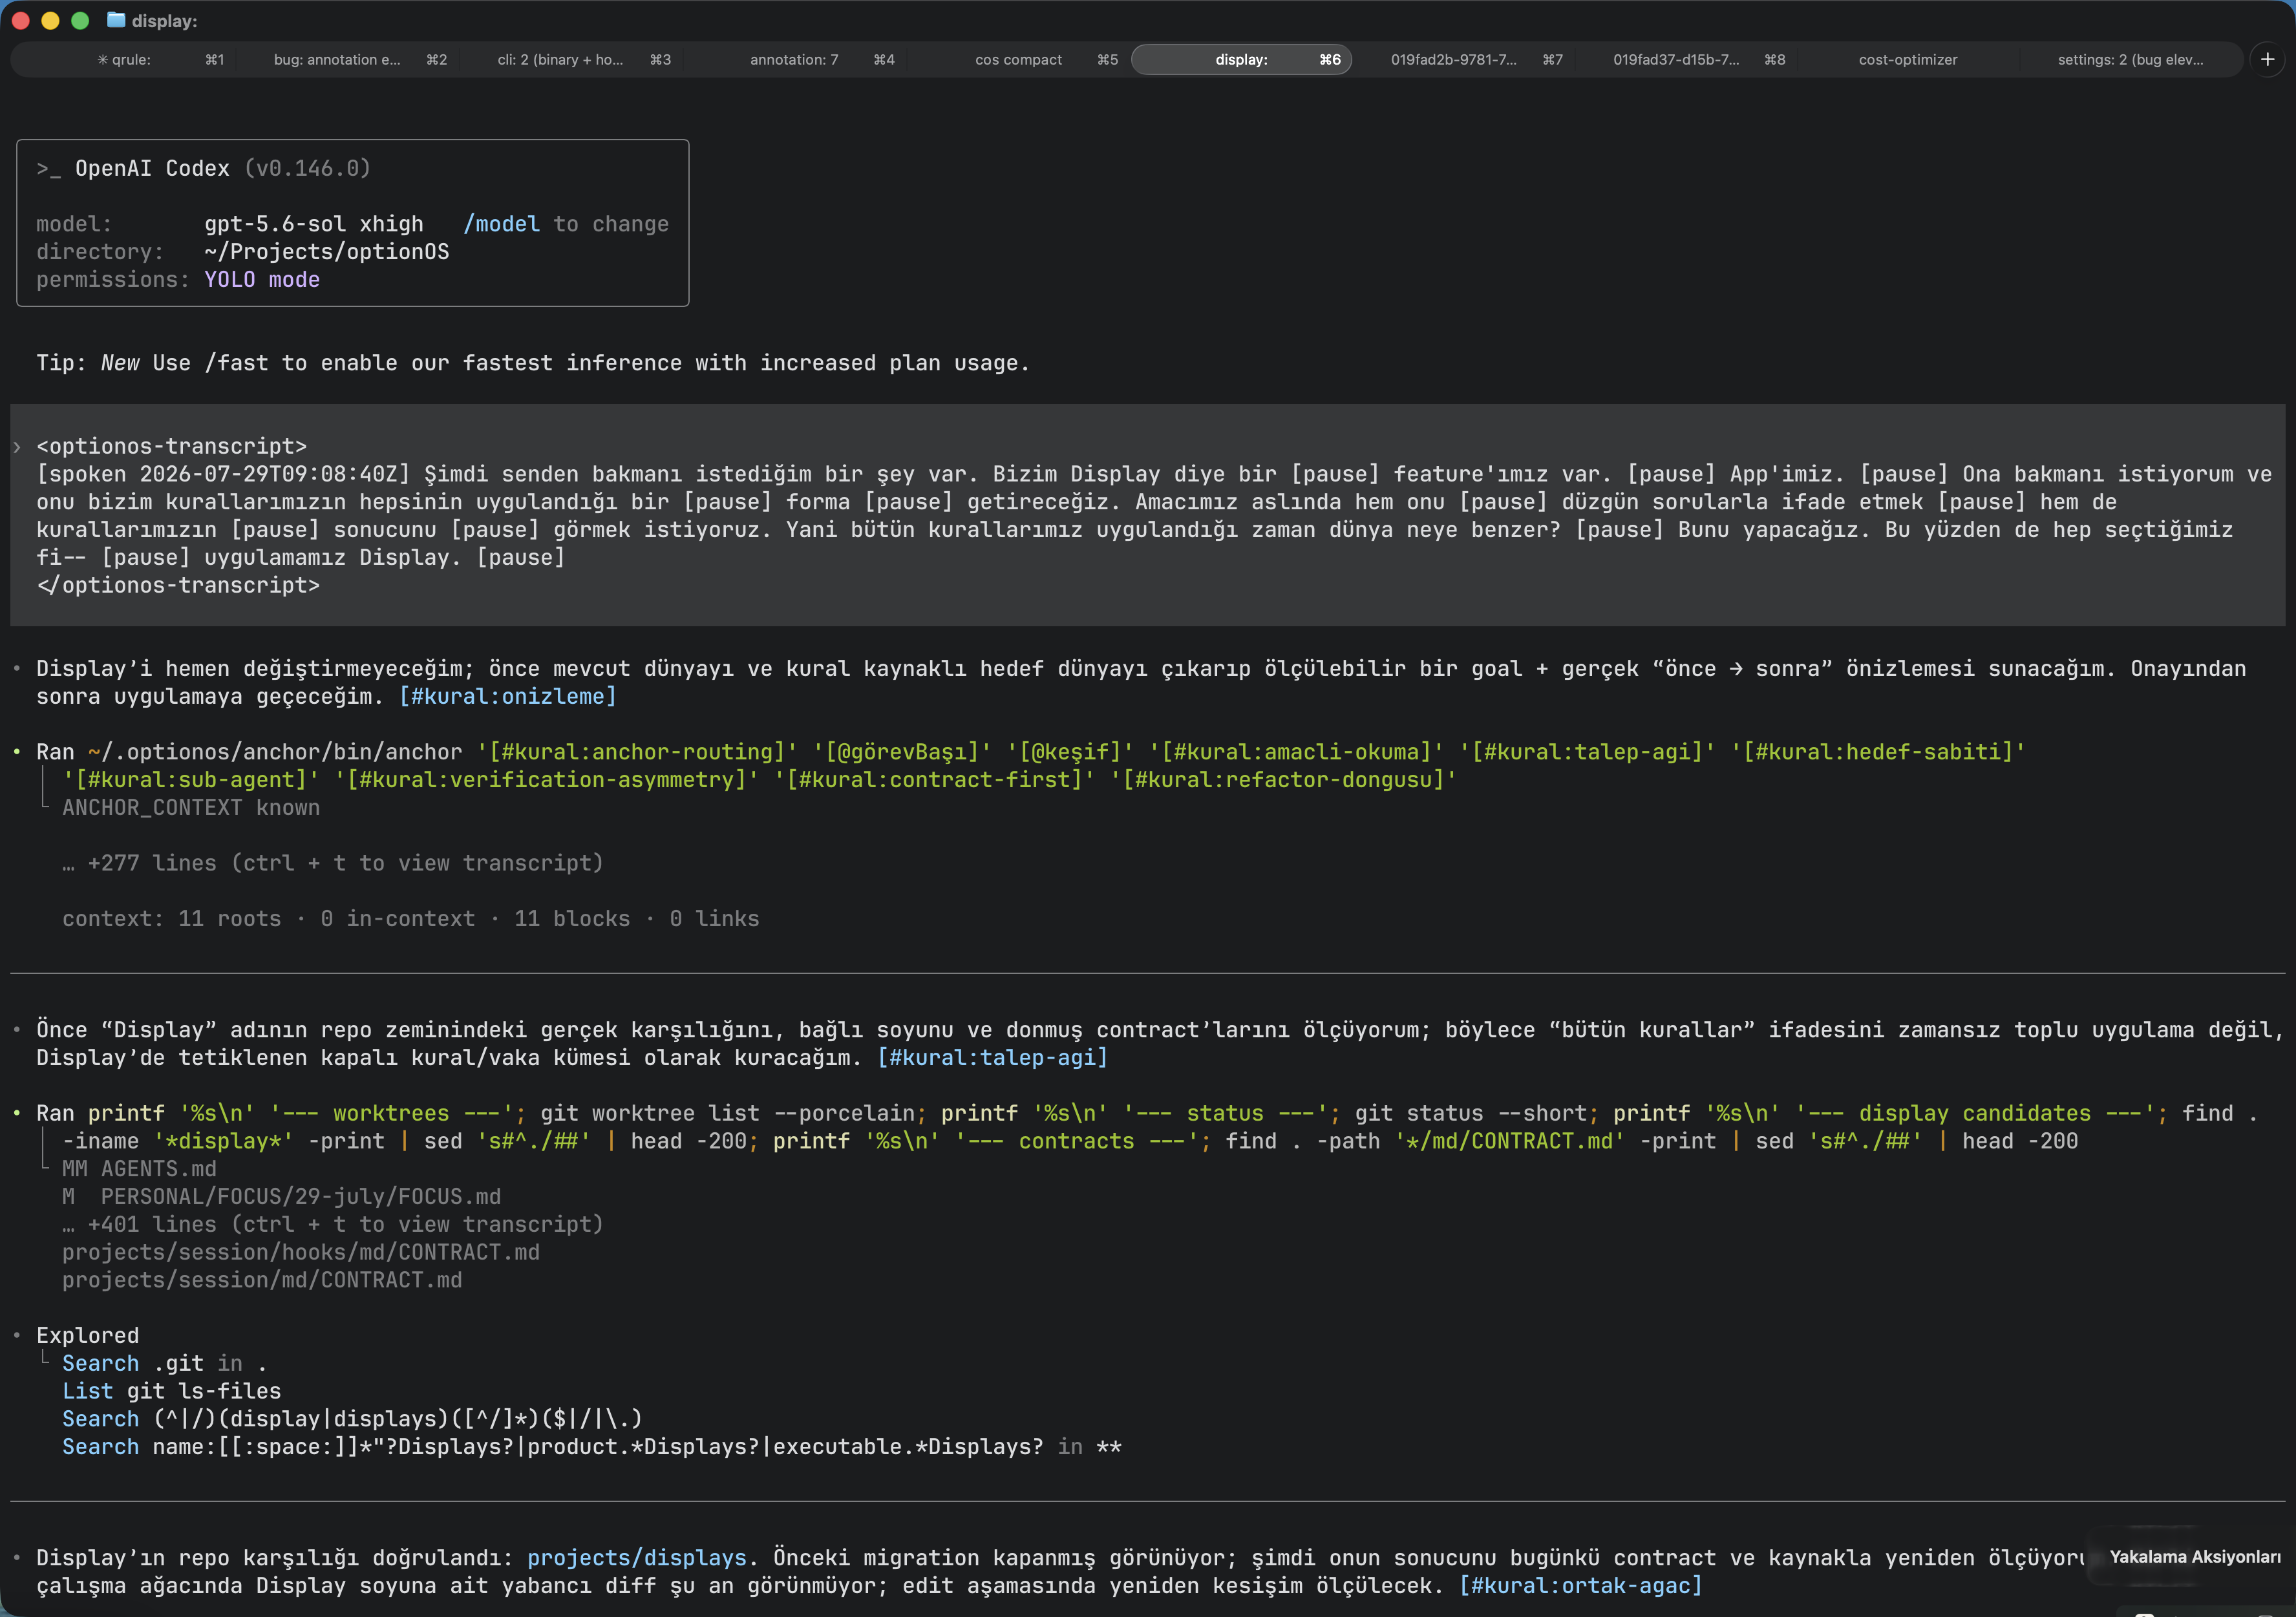Click the 'context: 11 roots' summary line
Screen dimensions: 2296x1617
pos(411,919)
